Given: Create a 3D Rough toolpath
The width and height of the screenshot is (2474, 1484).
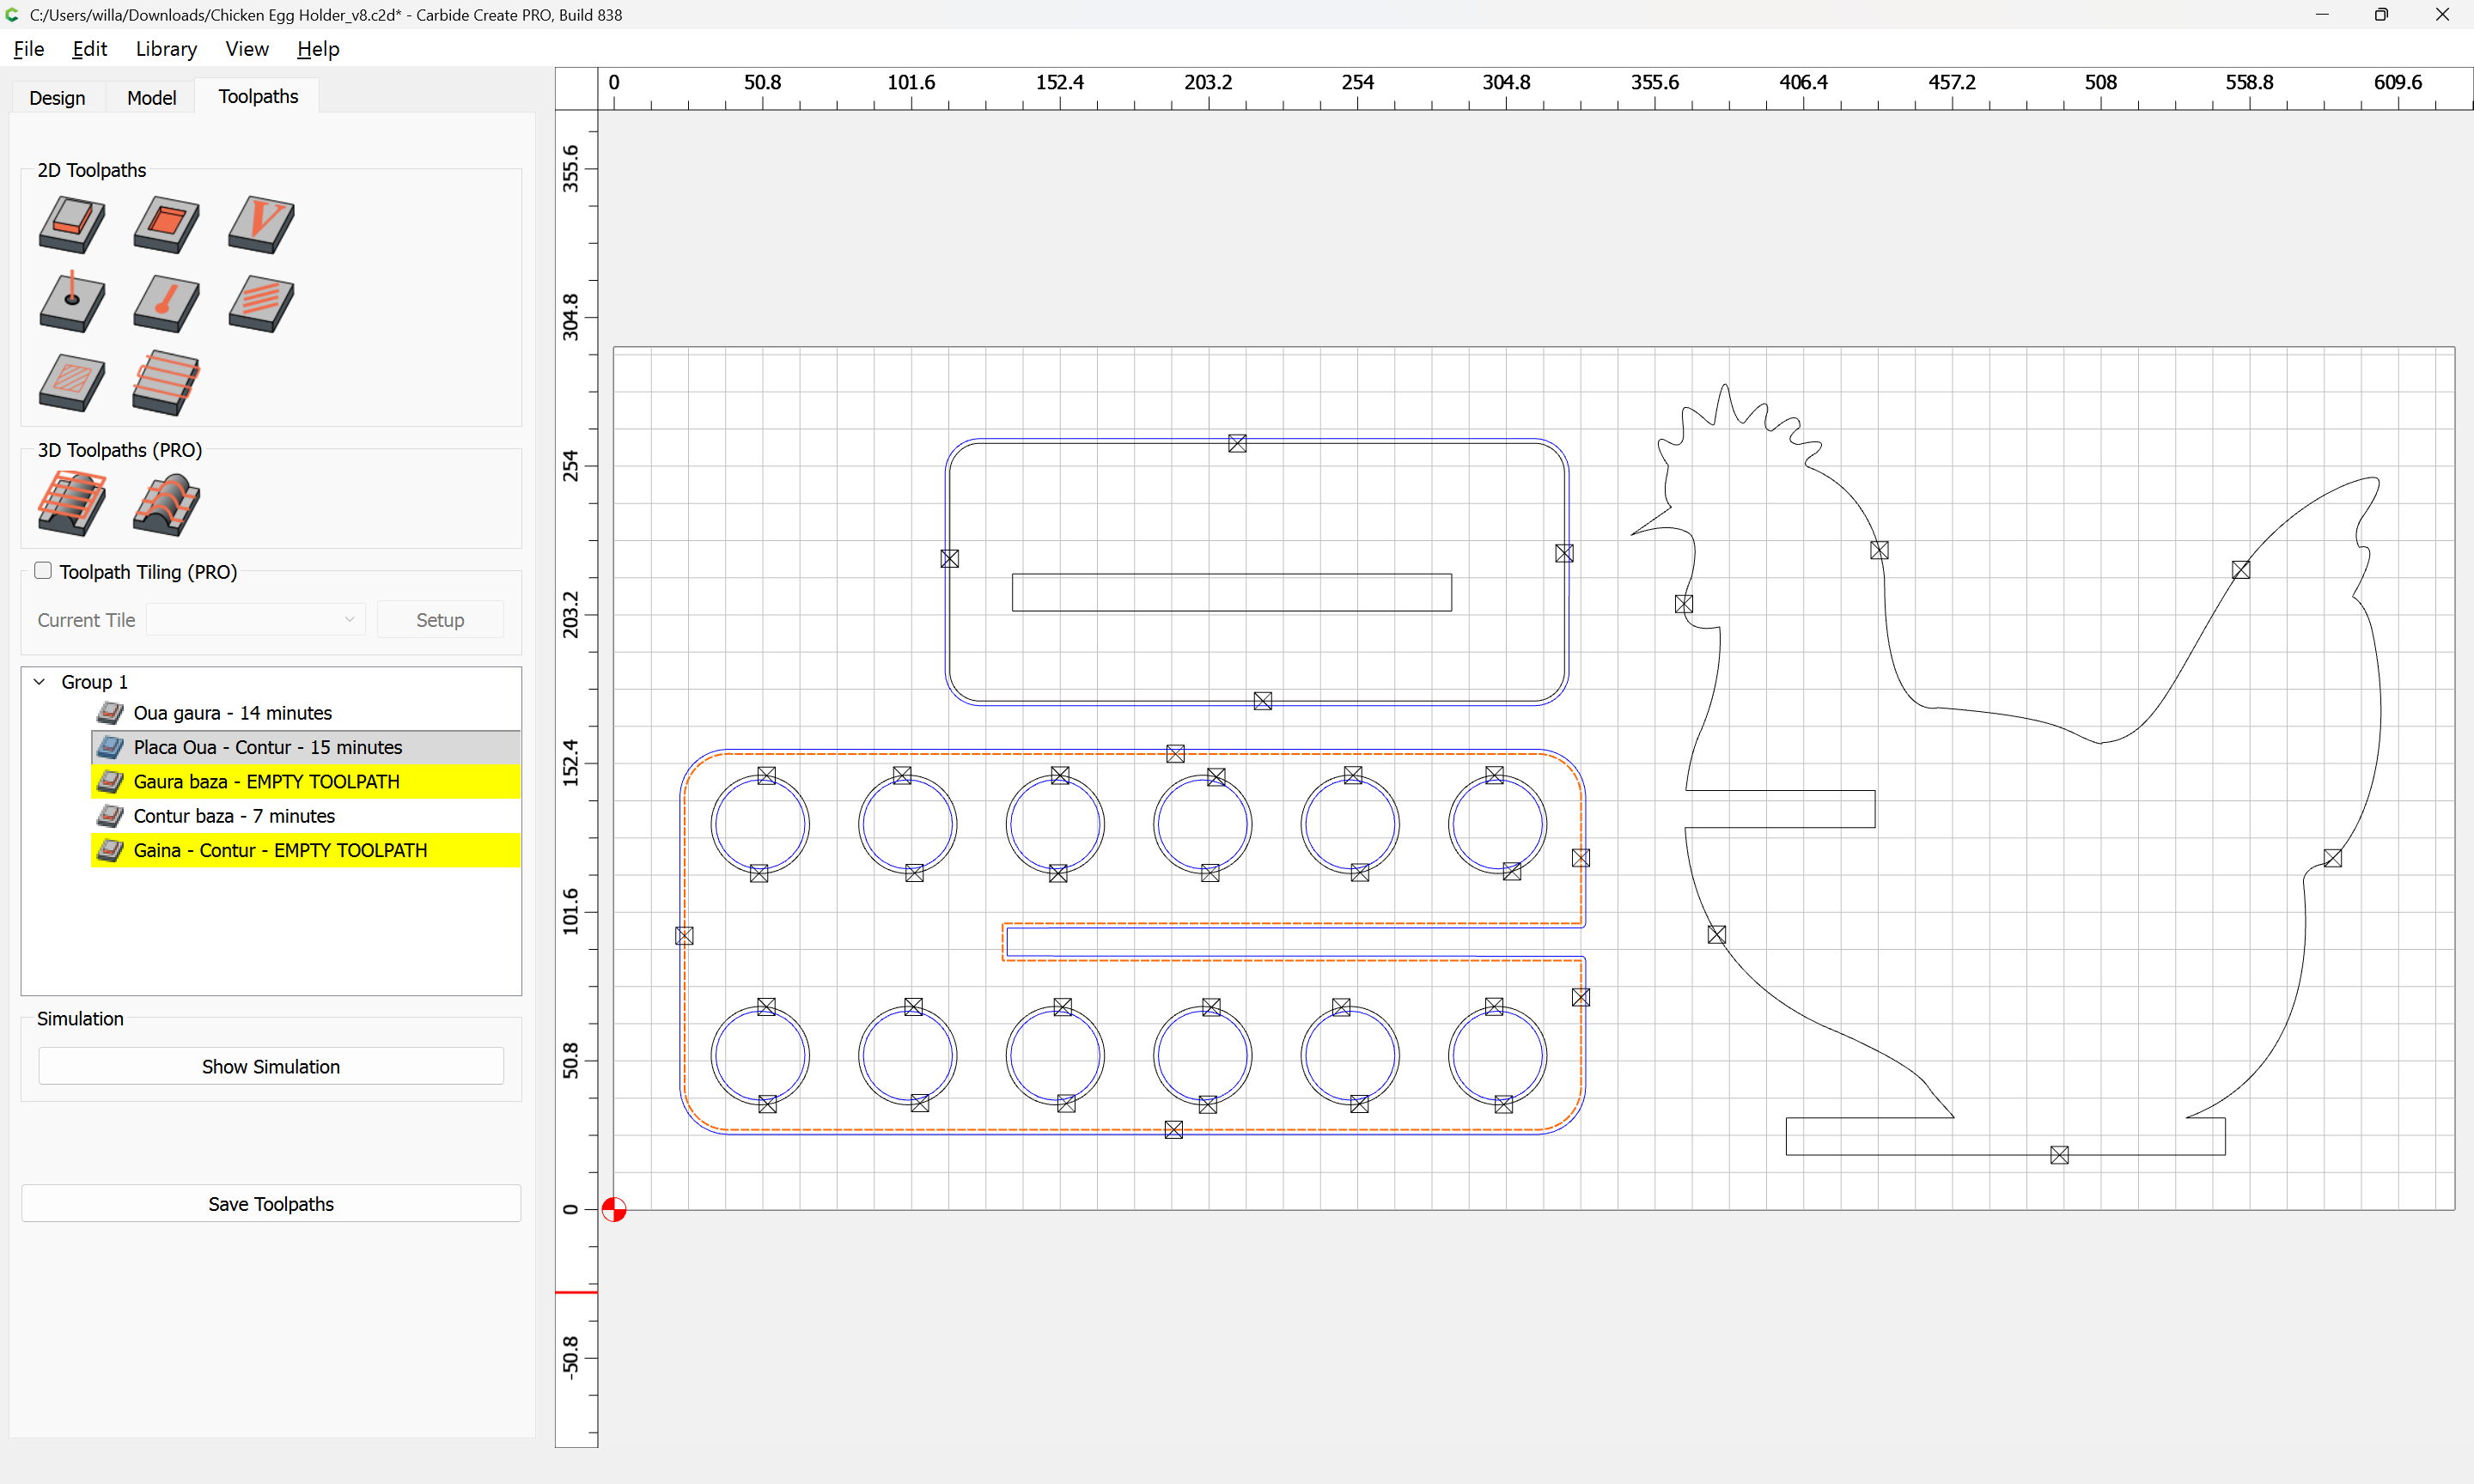Looking at the screenshot, I should 71,503.
